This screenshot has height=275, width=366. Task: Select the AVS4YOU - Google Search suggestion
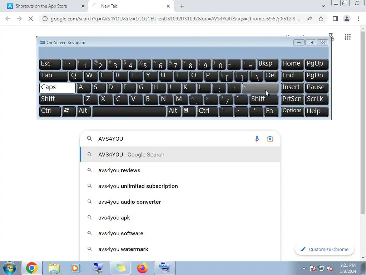pyautogui.click(x=180, y=154)
